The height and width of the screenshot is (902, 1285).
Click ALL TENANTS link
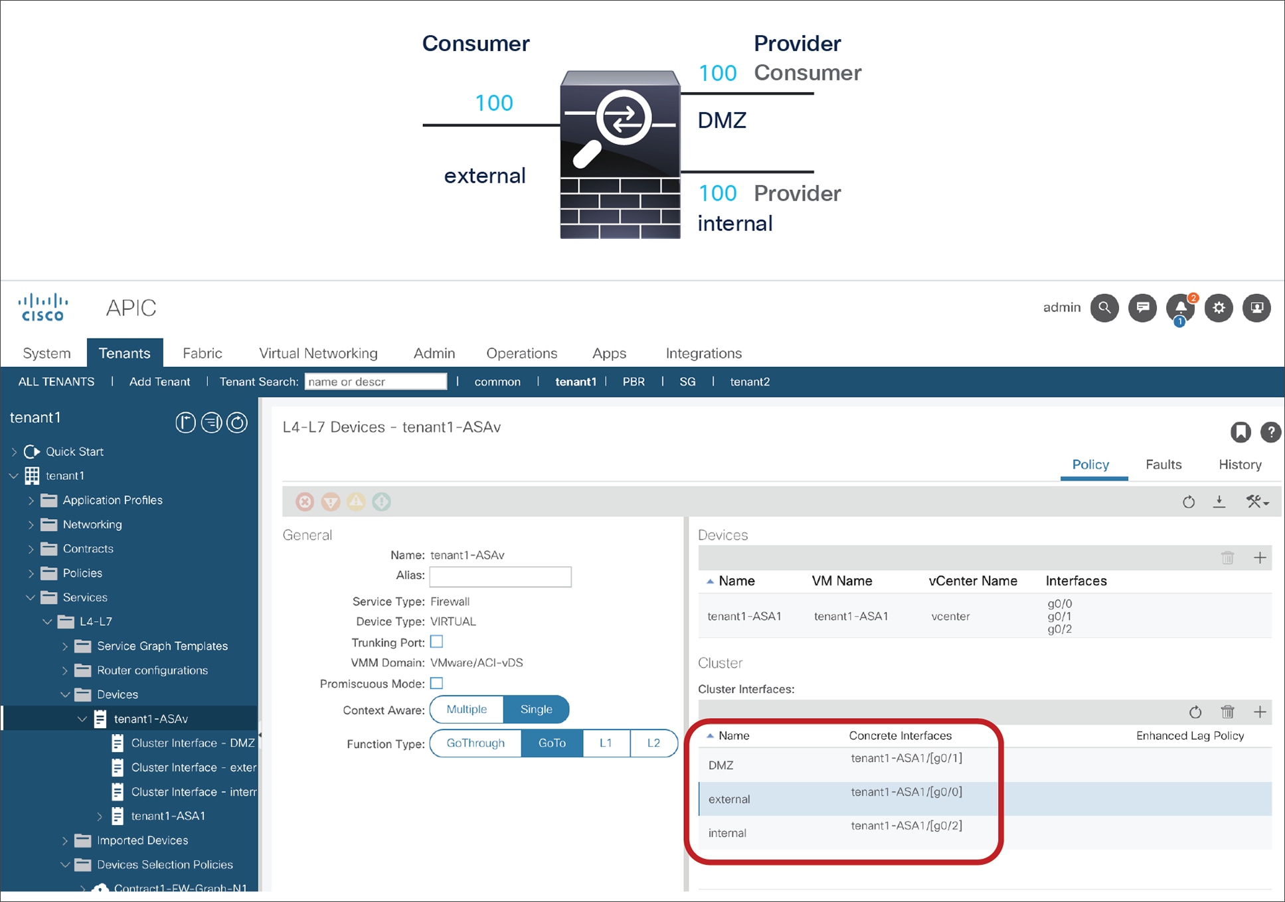56,382
